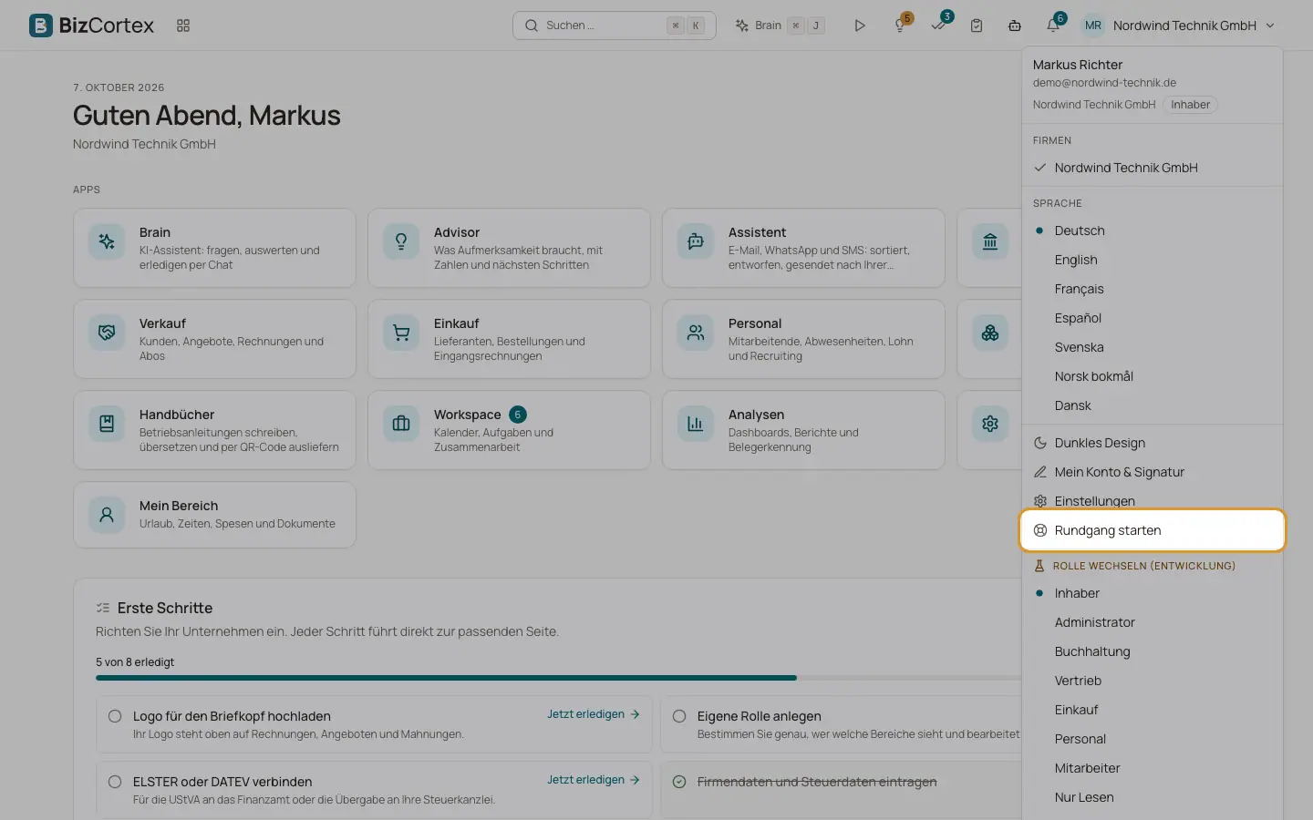Open the apps grid icon next to BizCortex
This screenshot has width=1313, height=820.
pyautogui.click(x=183, y=26)
